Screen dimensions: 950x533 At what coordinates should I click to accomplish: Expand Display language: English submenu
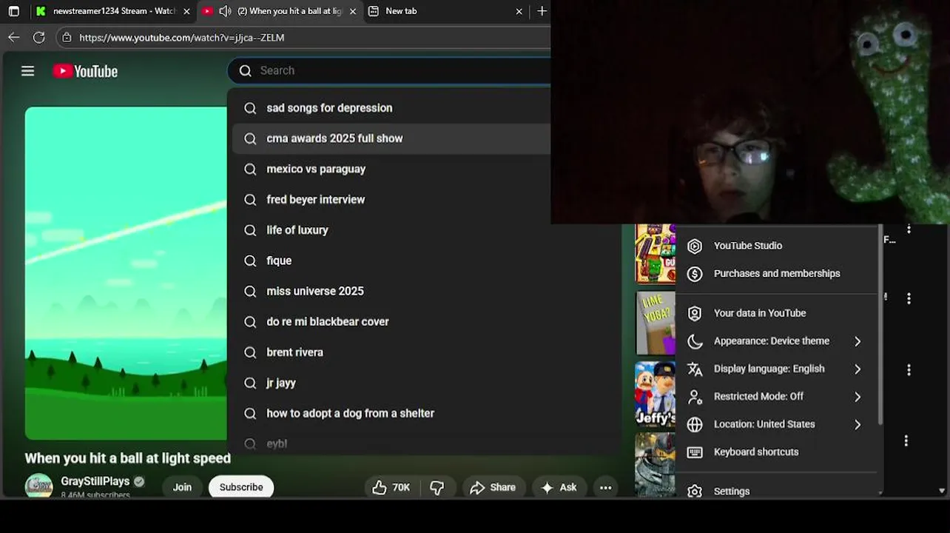(777, 369)
